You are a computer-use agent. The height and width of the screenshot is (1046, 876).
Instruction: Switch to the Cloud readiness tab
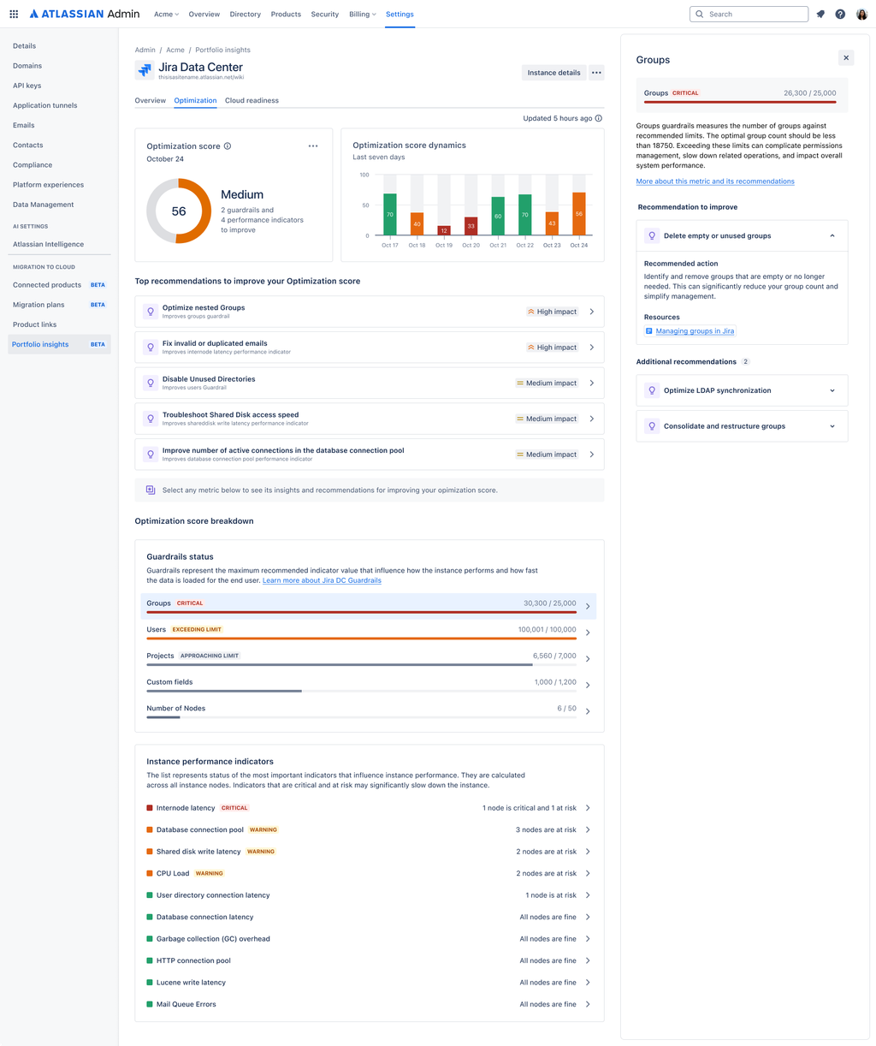tap(252, 100)
